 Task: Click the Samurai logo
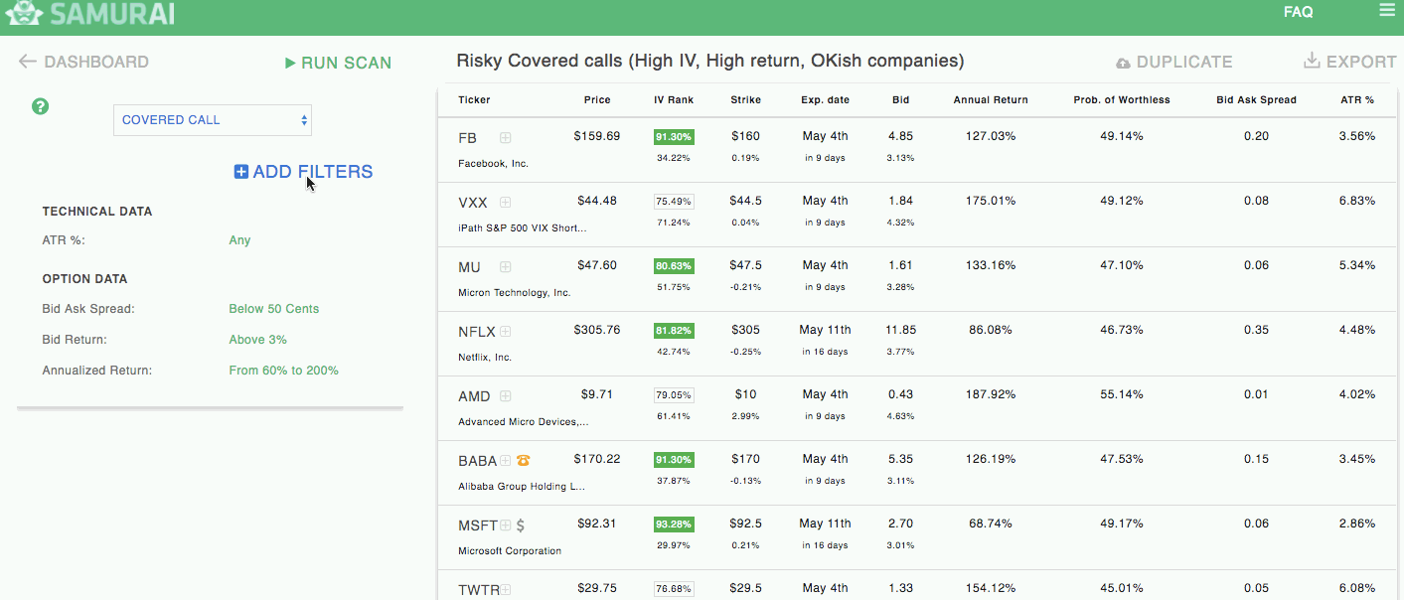pos(92,13)
